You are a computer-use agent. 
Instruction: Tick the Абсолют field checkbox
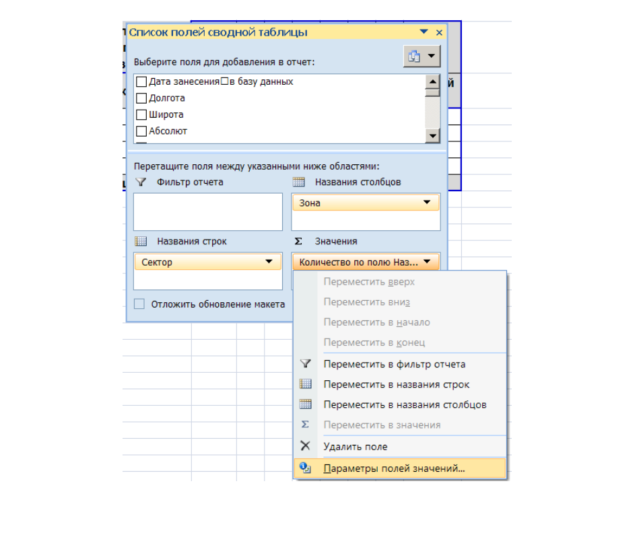[x=141, y=131]
